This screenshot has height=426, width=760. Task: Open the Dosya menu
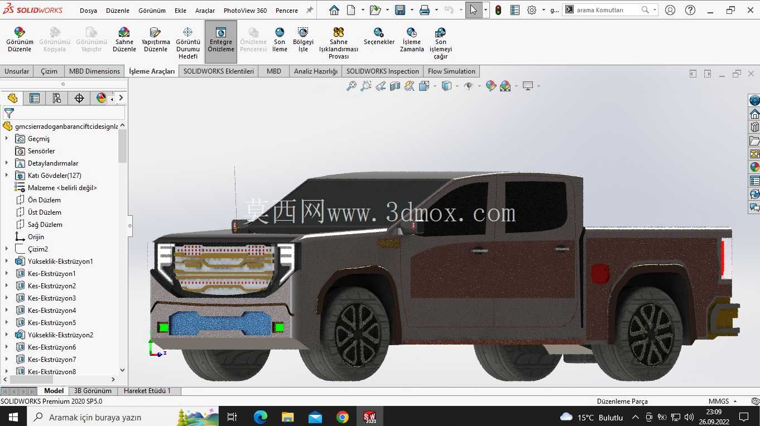click(x=88, y=11)
